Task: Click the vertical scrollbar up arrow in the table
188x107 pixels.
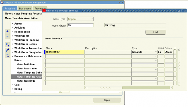Action: click(179, 50)
